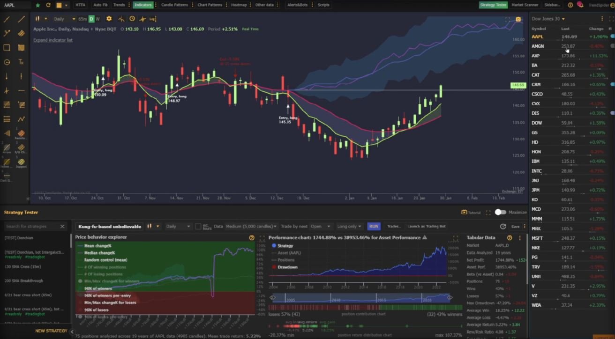Viewport: 615px width, 339px height.
Task: Click the Strategy Tester reset clock icon
Action: click(503, 227)
